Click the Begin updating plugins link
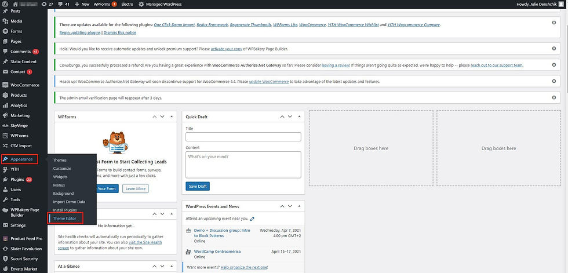This screenshot has width=568, height=273. click(x=80, y=32)
